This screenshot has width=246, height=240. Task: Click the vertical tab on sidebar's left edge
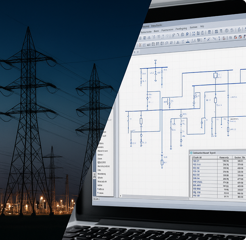(x=94, y=176)
